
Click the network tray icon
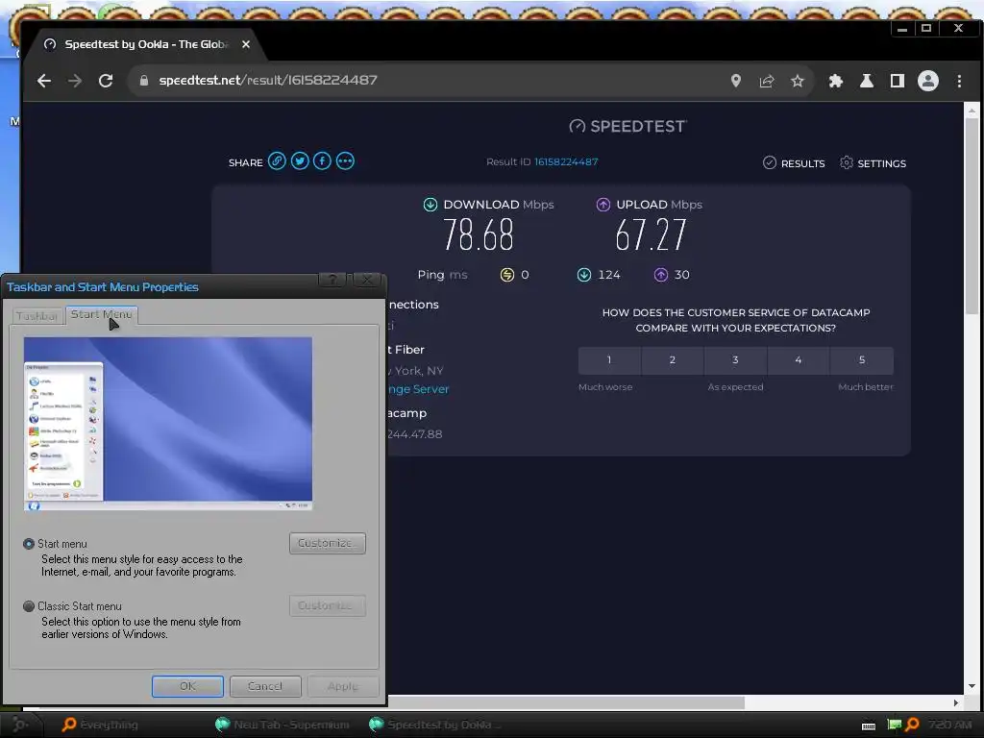(x=895, y=725)
